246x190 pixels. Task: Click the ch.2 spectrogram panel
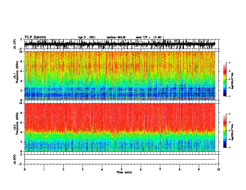point(120,127)
